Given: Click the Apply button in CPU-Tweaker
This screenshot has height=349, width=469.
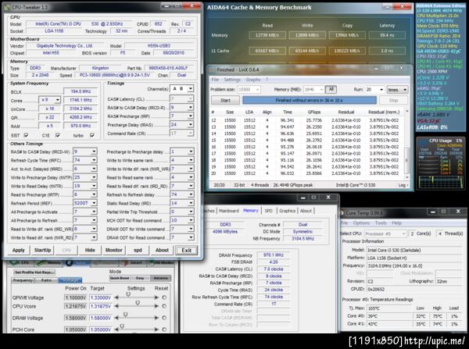Looking at the screenshot, I should (x=19, y=250).
